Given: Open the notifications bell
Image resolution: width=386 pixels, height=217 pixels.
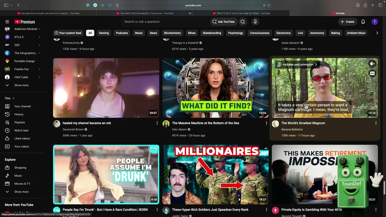Looking at the screenshot, I should [363, 22].
